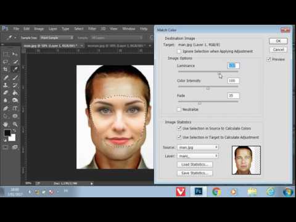Select the Type tool
Image resolution: width=296 pixels, height=222 pixels.
[15, 109]
